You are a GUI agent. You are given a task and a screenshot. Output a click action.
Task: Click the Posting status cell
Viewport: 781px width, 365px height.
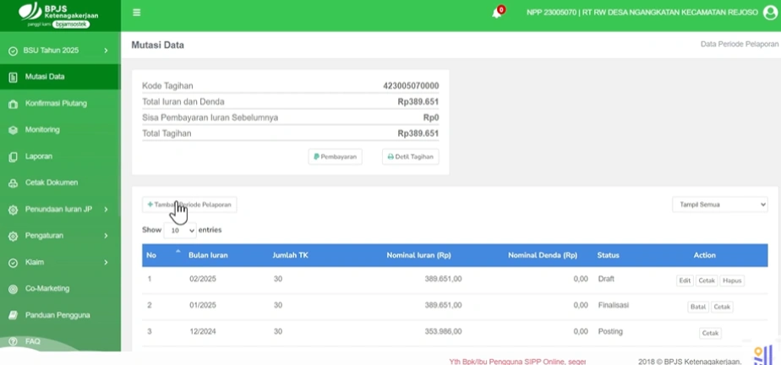(x=610, y=332)
